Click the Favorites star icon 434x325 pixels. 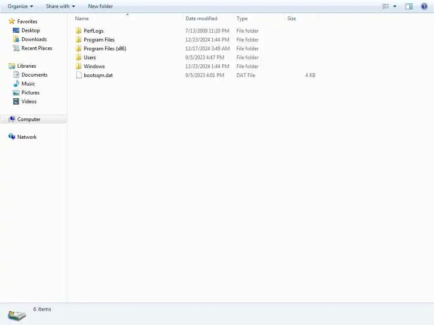(11, 21)
